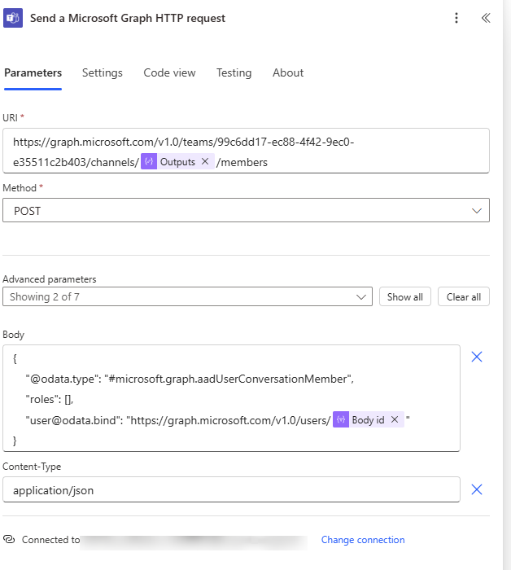Switch to the Parameters tab
Image resolution: width=511 pixels, height=570 pixels.
tap(33, 73)
